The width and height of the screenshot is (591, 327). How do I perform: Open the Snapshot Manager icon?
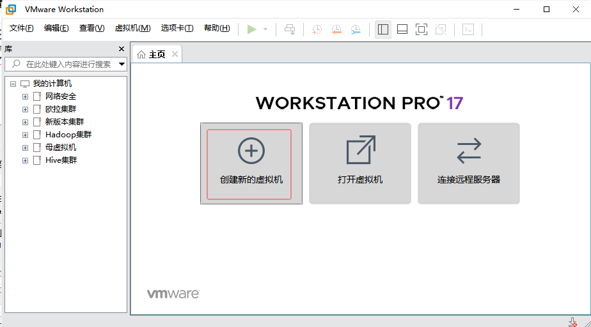(356, 29)
